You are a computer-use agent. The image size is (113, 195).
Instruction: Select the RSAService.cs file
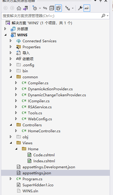pyautogui.click(x=40, y=107)
